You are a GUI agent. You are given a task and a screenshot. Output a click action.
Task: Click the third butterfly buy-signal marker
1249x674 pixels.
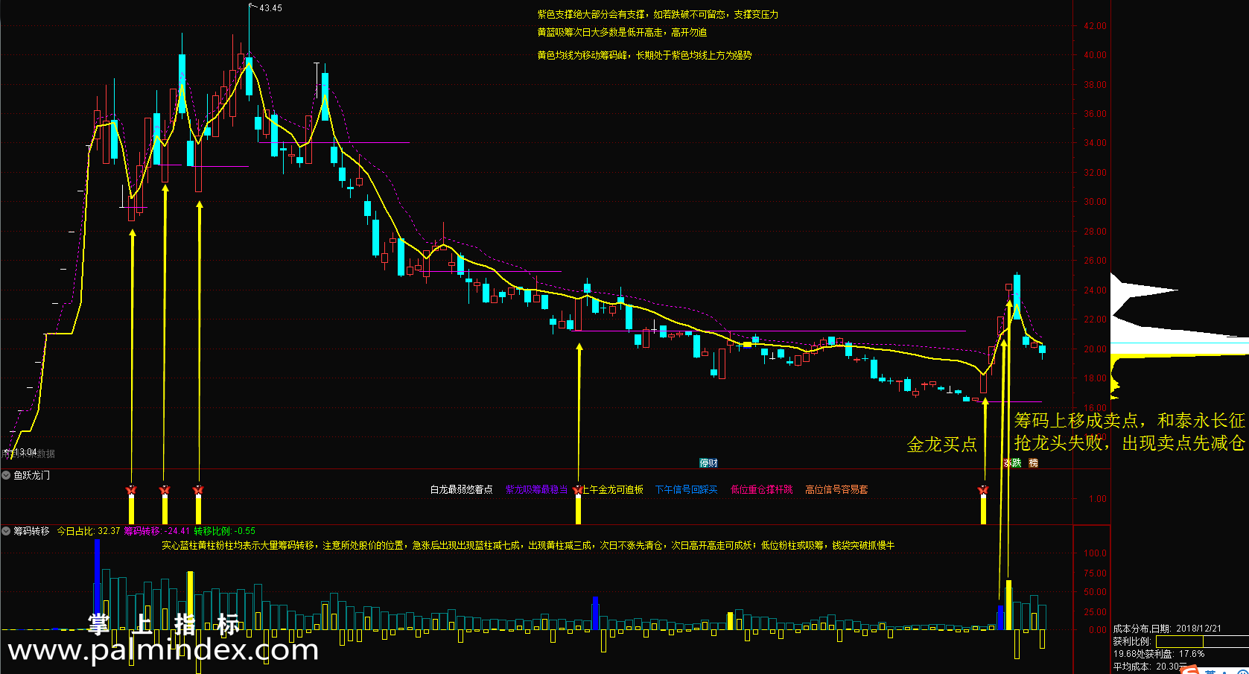tap(198, 490)
